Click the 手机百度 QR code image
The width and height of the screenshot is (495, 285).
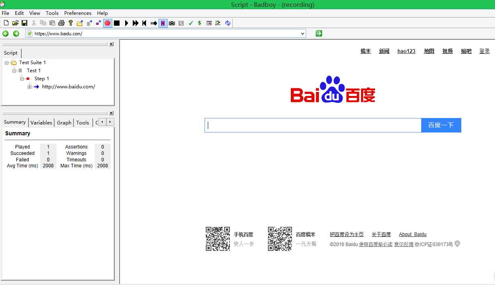[218, 239]
